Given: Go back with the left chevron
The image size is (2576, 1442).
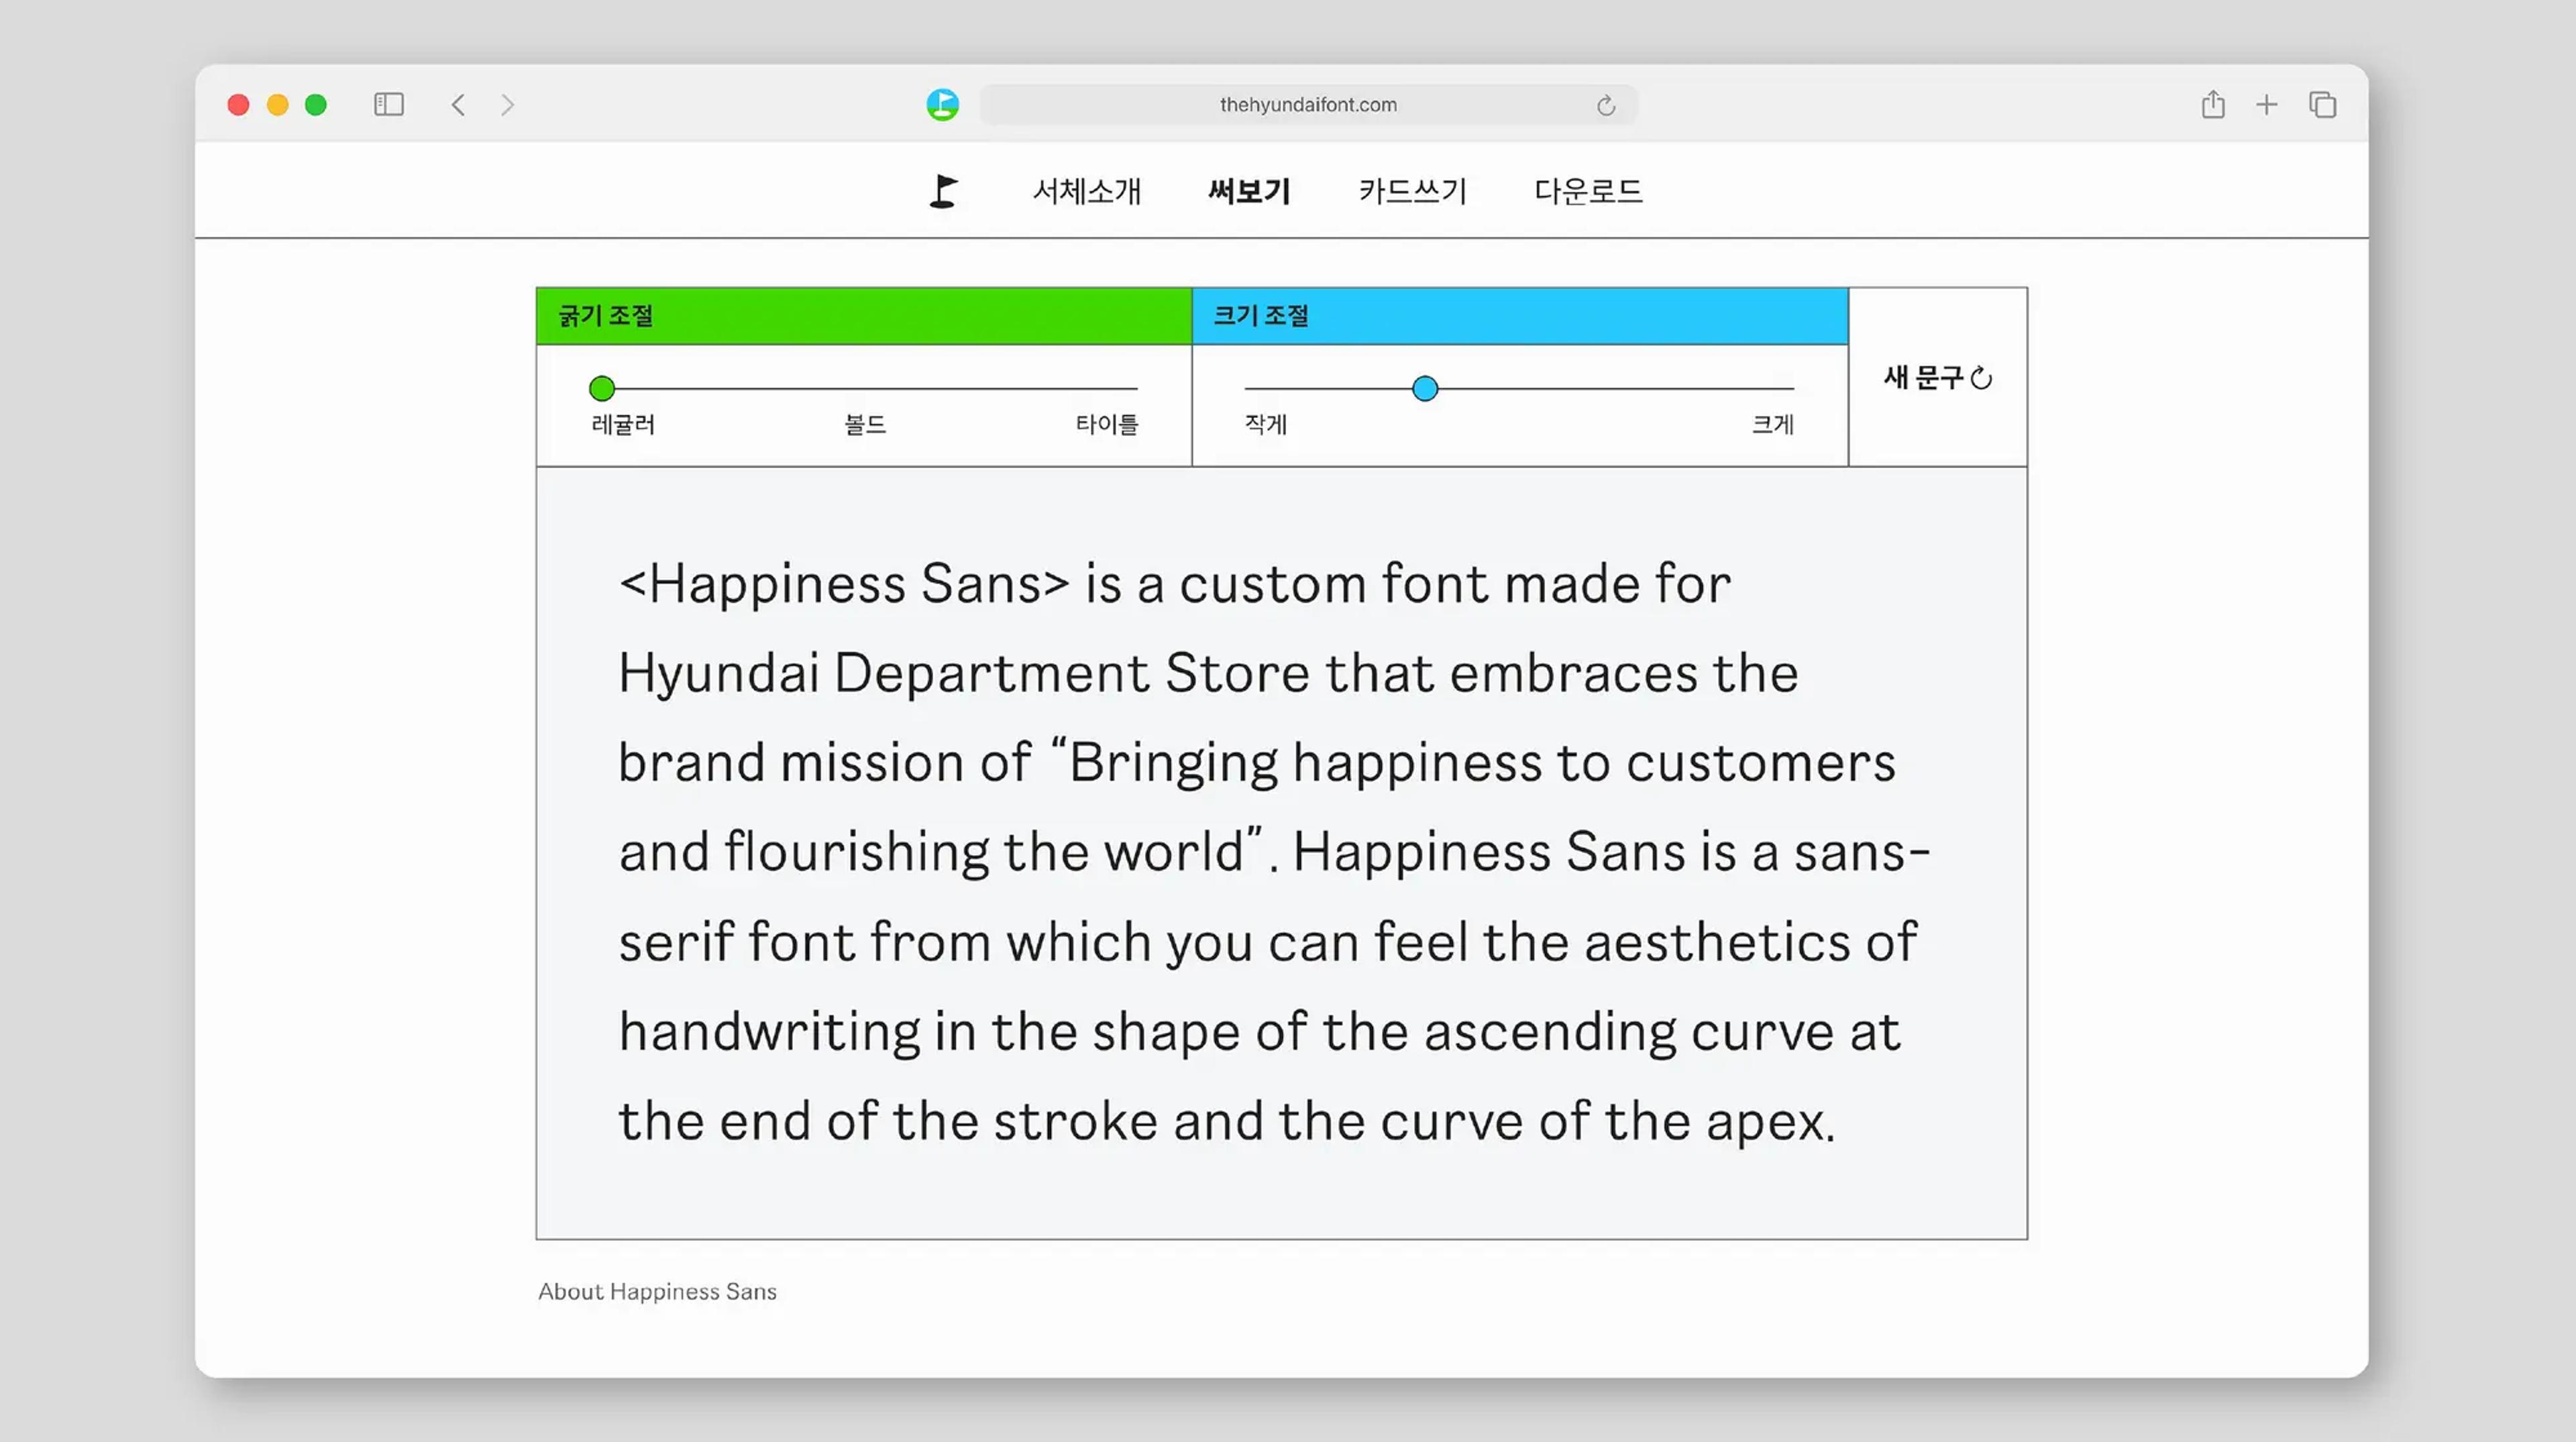Looking at the screenshot, I should click(458, 104).
